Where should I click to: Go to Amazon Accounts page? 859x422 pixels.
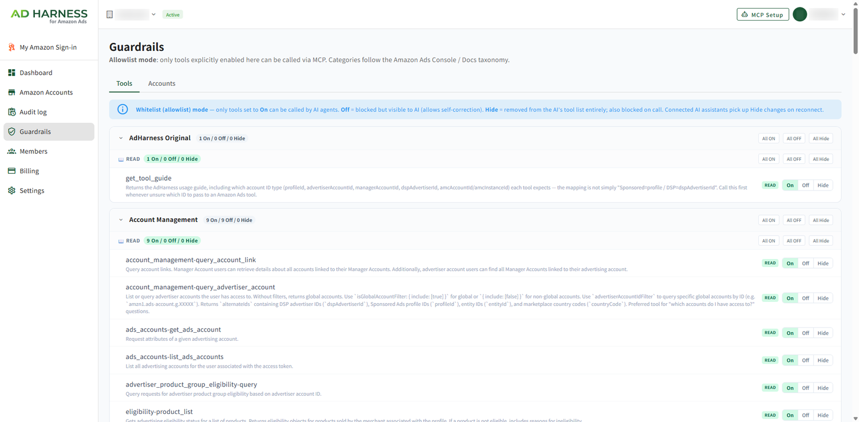pos(49,92)
